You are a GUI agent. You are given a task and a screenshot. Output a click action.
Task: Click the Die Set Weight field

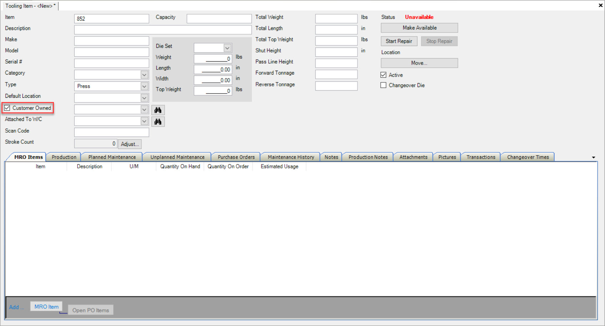[x=213, y=58]
